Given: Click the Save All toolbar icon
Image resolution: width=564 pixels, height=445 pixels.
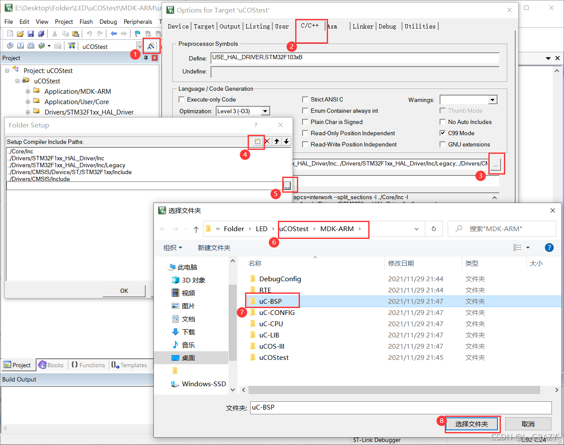Looking at the screenshot, I should tap(41, 34).
